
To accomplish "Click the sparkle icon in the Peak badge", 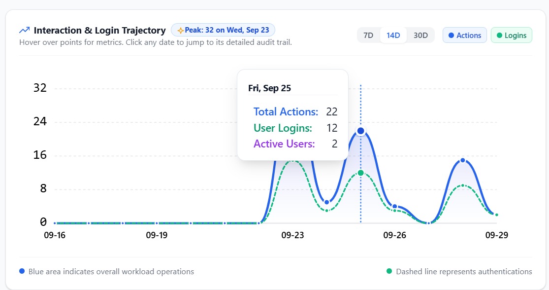I will pos(180,31).
